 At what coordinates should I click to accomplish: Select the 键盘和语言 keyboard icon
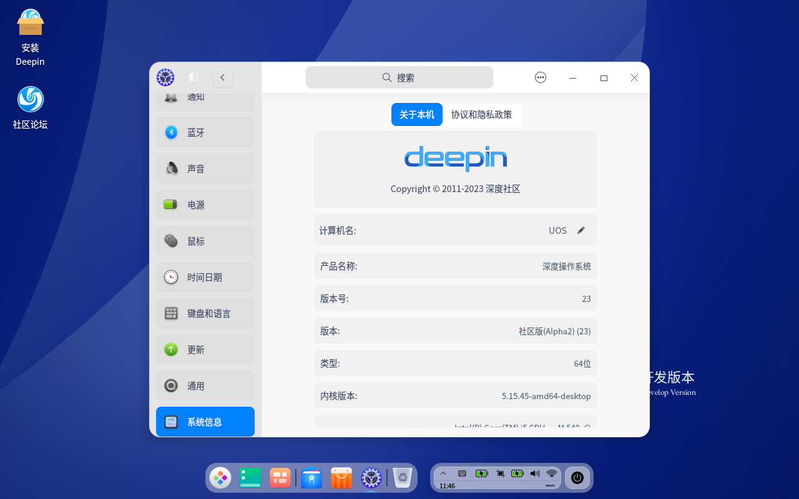click(171, 313)
